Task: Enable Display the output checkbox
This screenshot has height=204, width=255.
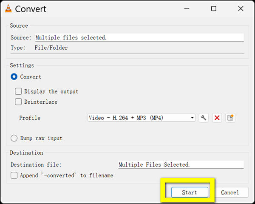Action: click(x=18, y=91)
